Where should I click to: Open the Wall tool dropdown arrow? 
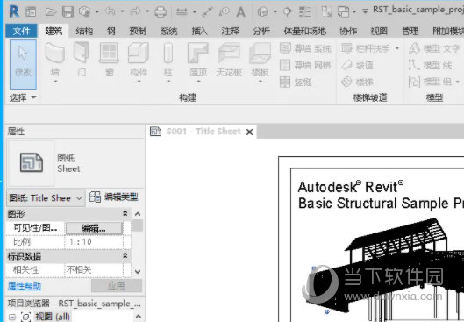click(x=55, y=82)
